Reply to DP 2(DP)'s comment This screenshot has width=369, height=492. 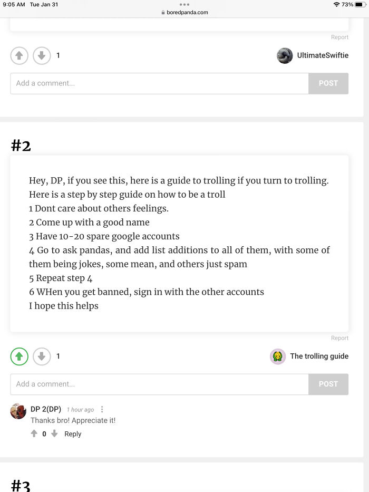coord(72,433)
